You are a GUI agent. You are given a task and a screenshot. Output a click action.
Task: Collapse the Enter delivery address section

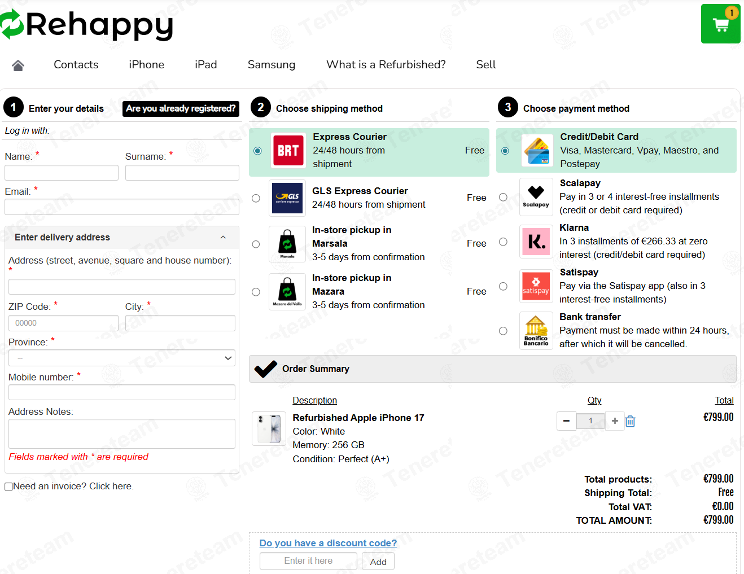122,238
